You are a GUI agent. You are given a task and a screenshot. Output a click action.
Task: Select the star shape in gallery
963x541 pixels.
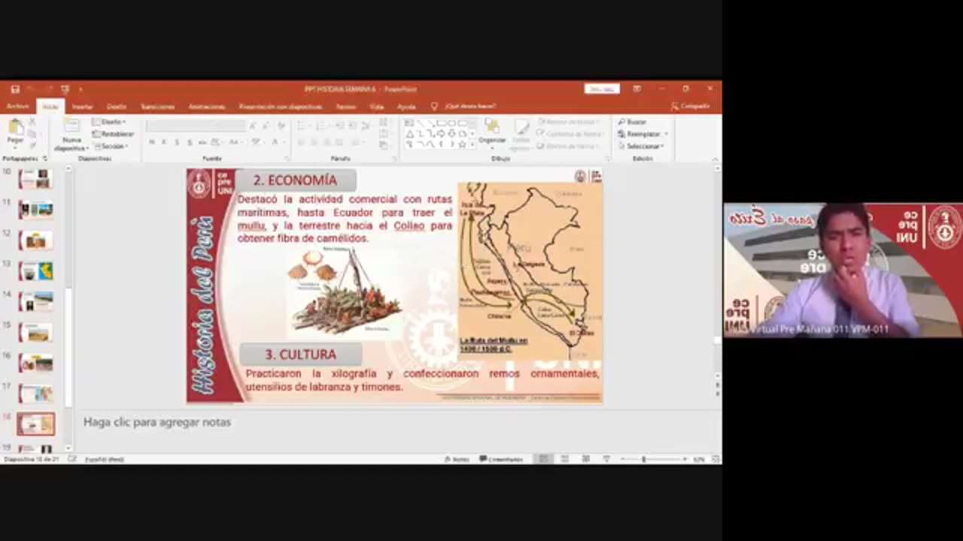point(462,144)
